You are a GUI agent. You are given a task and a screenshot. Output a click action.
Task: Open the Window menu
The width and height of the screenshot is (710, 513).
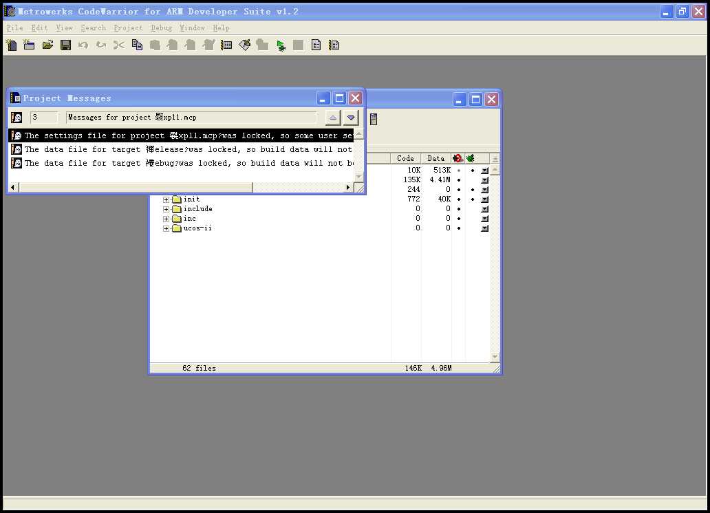tap(192, 28)
